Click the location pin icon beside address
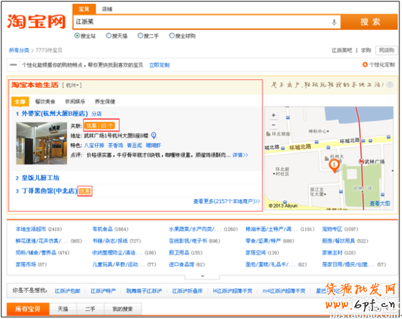 pos(153,135)
